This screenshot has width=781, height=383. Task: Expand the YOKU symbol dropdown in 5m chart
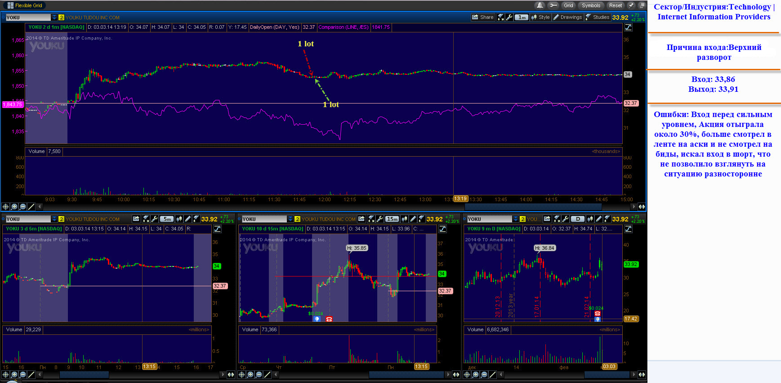click(x=54, y=219)
